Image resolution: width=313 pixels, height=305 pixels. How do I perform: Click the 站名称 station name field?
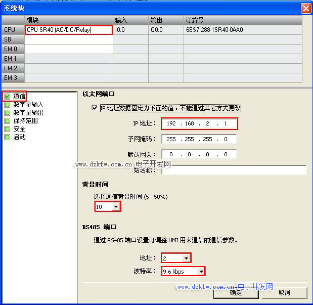click(x=234, y=170)
